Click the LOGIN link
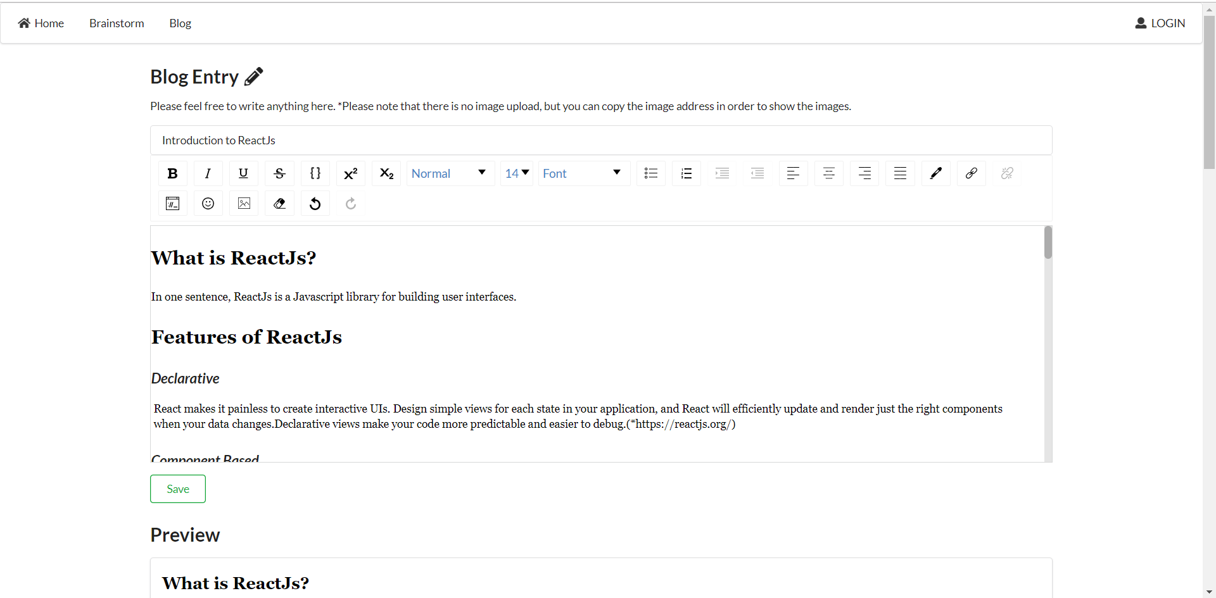1216x598 pixels. 1160,23
